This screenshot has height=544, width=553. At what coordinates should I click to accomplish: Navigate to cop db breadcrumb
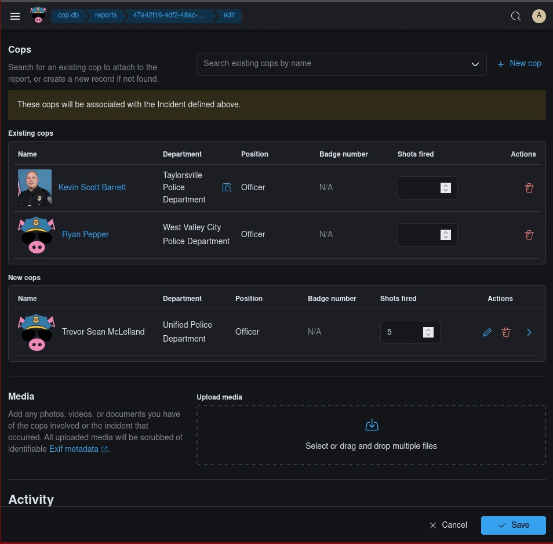pos(68,16)
